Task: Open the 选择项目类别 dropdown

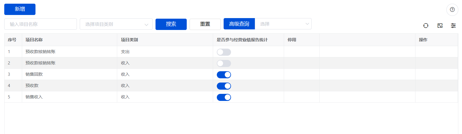Action: coord(116,24)
